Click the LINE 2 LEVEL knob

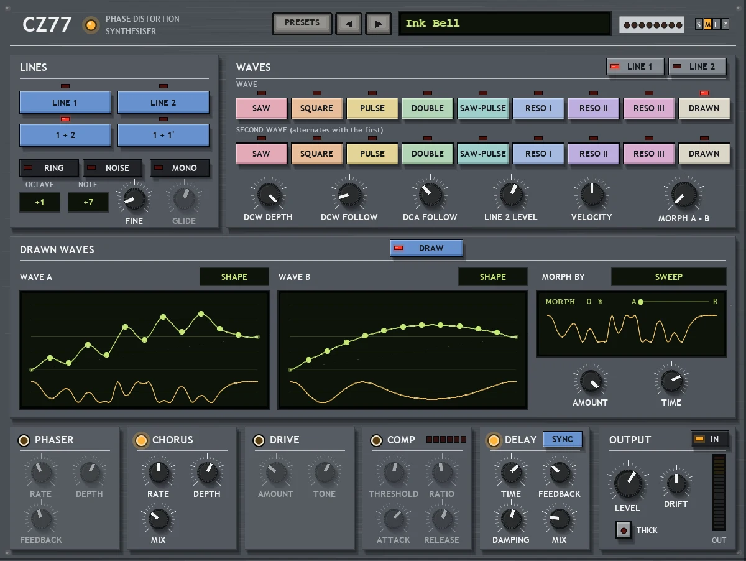[x=511, y=195]
